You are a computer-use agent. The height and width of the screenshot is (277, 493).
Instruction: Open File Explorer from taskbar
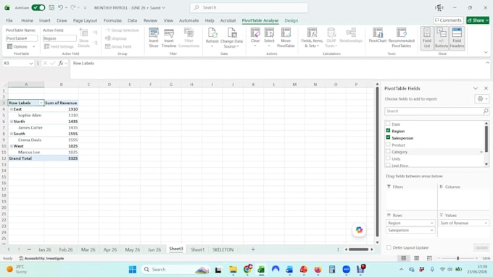click(233, 270)
